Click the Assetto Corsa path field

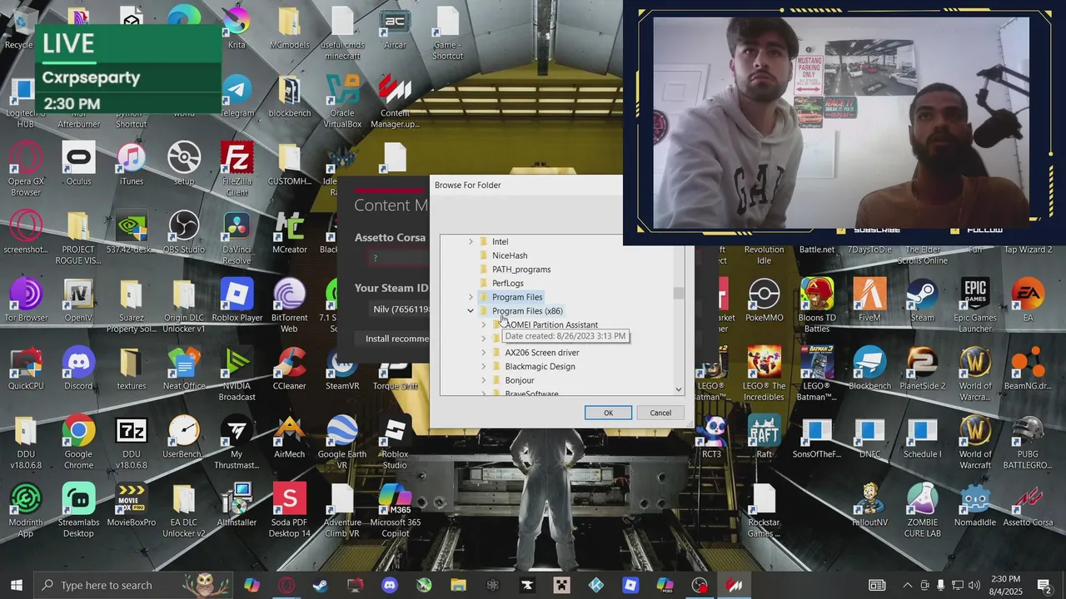tap(398, 258)
